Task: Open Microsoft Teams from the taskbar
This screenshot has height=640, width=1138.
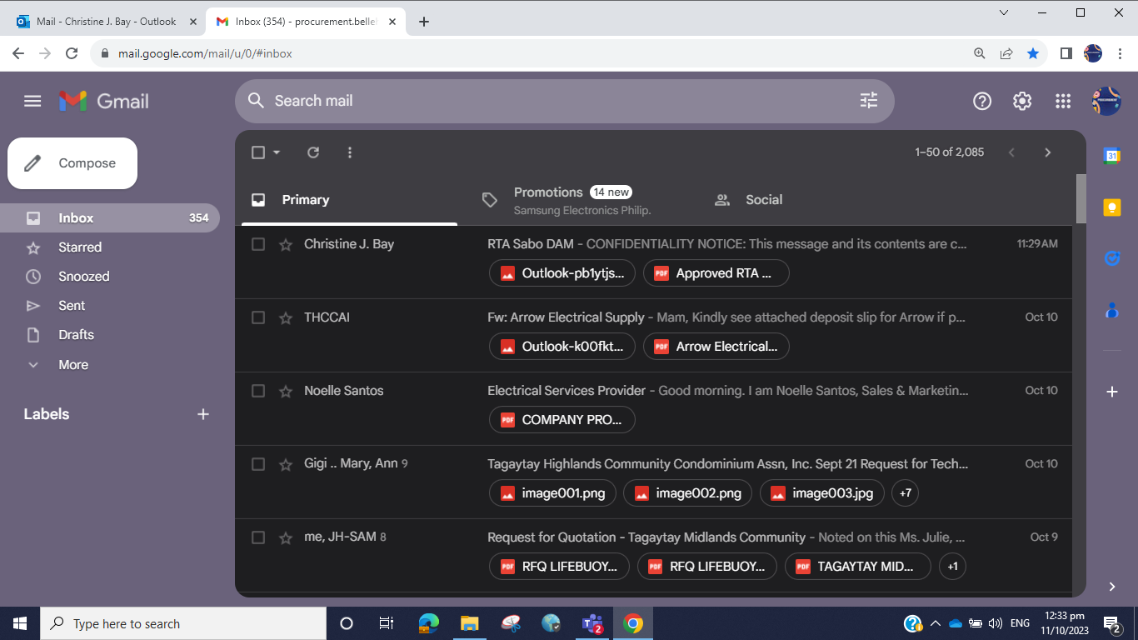Action: (x=592, y=623)
